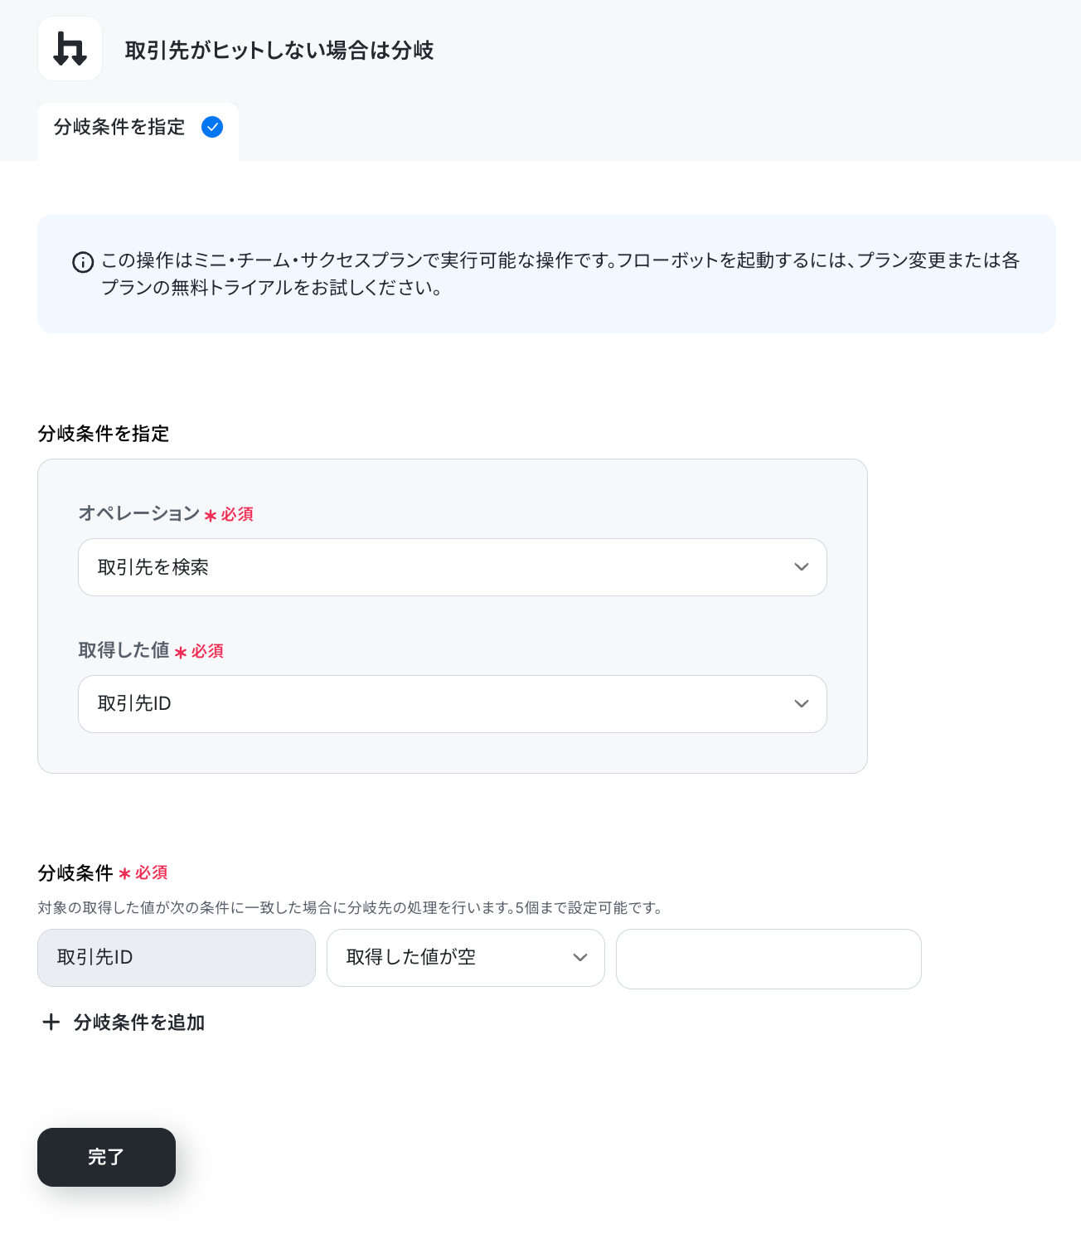Click the greyed-out 取引先ID condition field

click(x=177, y=958)
